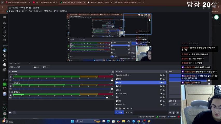Hide the 비디오 캡쳐 장치 source
The height and width of the screenshot is (124, 221).
[161, 75]
